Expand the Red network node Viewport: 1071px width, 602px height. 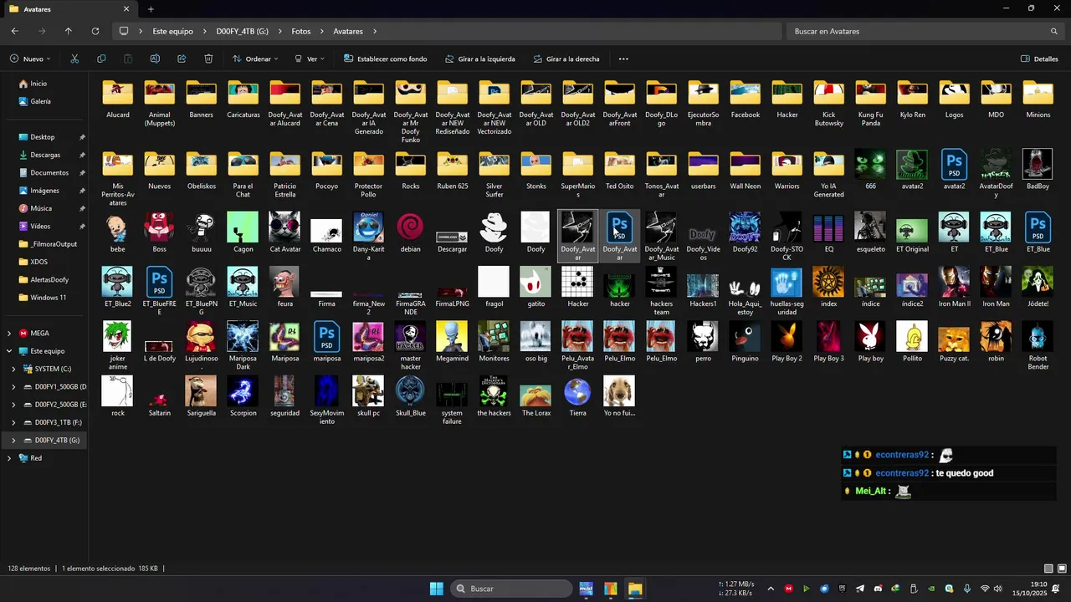pos(9,458)
